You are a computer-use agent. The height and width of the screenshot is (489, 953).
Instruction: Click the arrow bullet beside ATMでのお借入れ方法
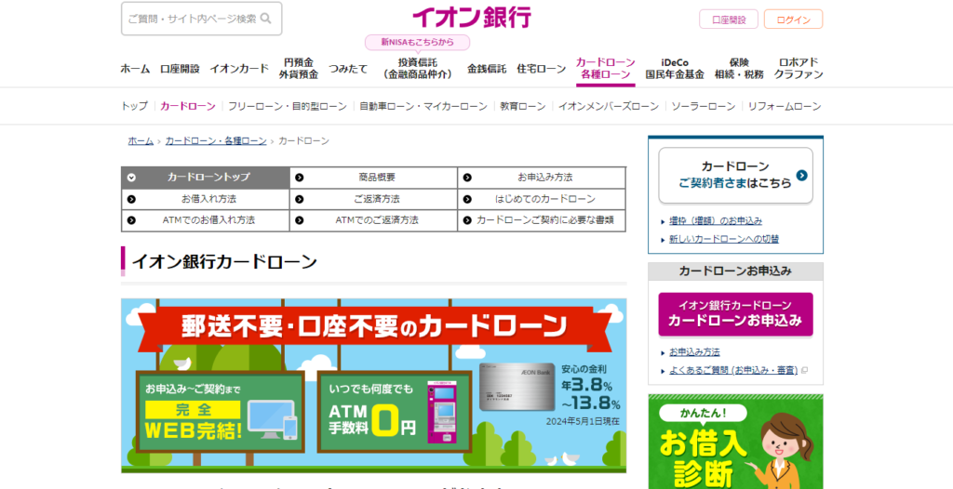coord(131,220)
